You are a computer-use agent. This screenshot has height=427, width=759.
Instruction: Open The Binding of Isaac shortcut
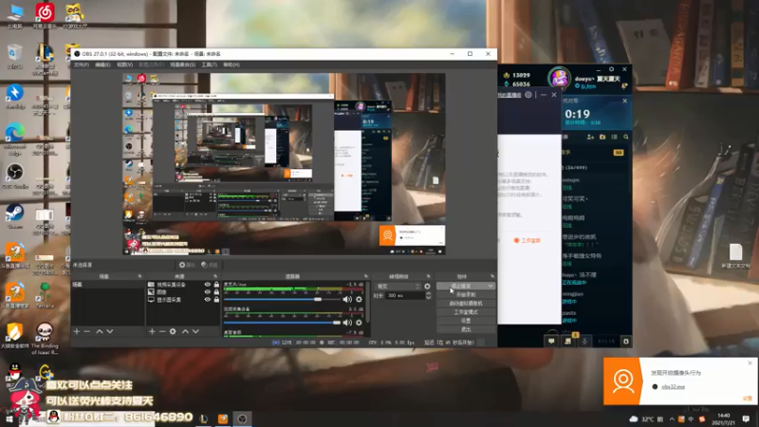44,339
